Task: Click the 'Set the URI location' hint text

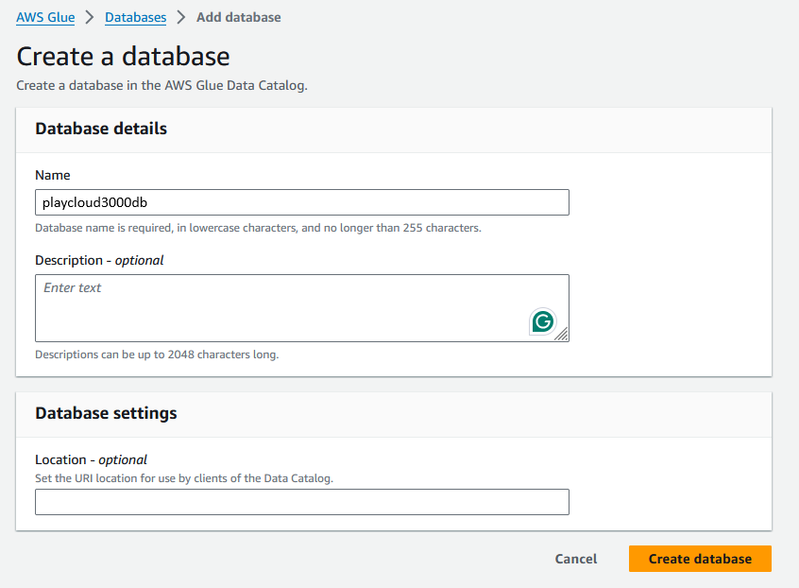Action: coord(184,478)
